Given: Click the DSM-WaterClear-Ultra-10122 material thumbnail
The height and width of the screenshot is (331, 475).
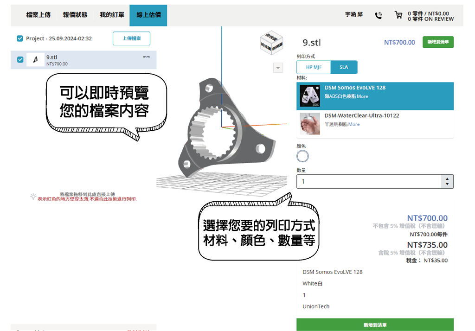Looking at the screenshot, I should (x=309, y=124).
